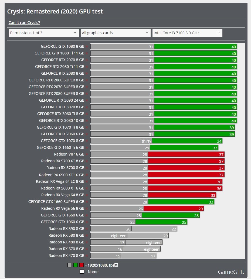The image size is (251, 279).
Task: Click red x beside GEFORCE GTX 1660 Ti 6 GB
Action: pos(87,148)
